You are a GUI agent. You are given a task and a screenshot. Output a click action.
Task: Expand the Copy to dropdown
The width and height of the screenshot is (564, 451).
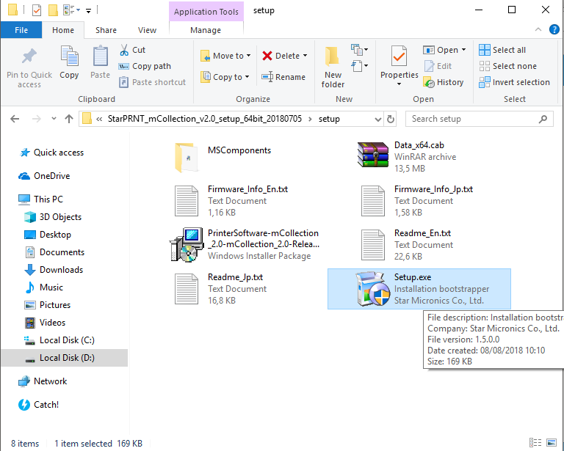click(247, 77)
